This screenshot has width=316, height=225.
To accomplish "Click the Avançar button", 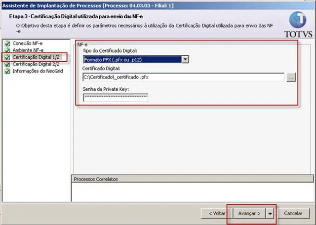I will click(249, 214).
